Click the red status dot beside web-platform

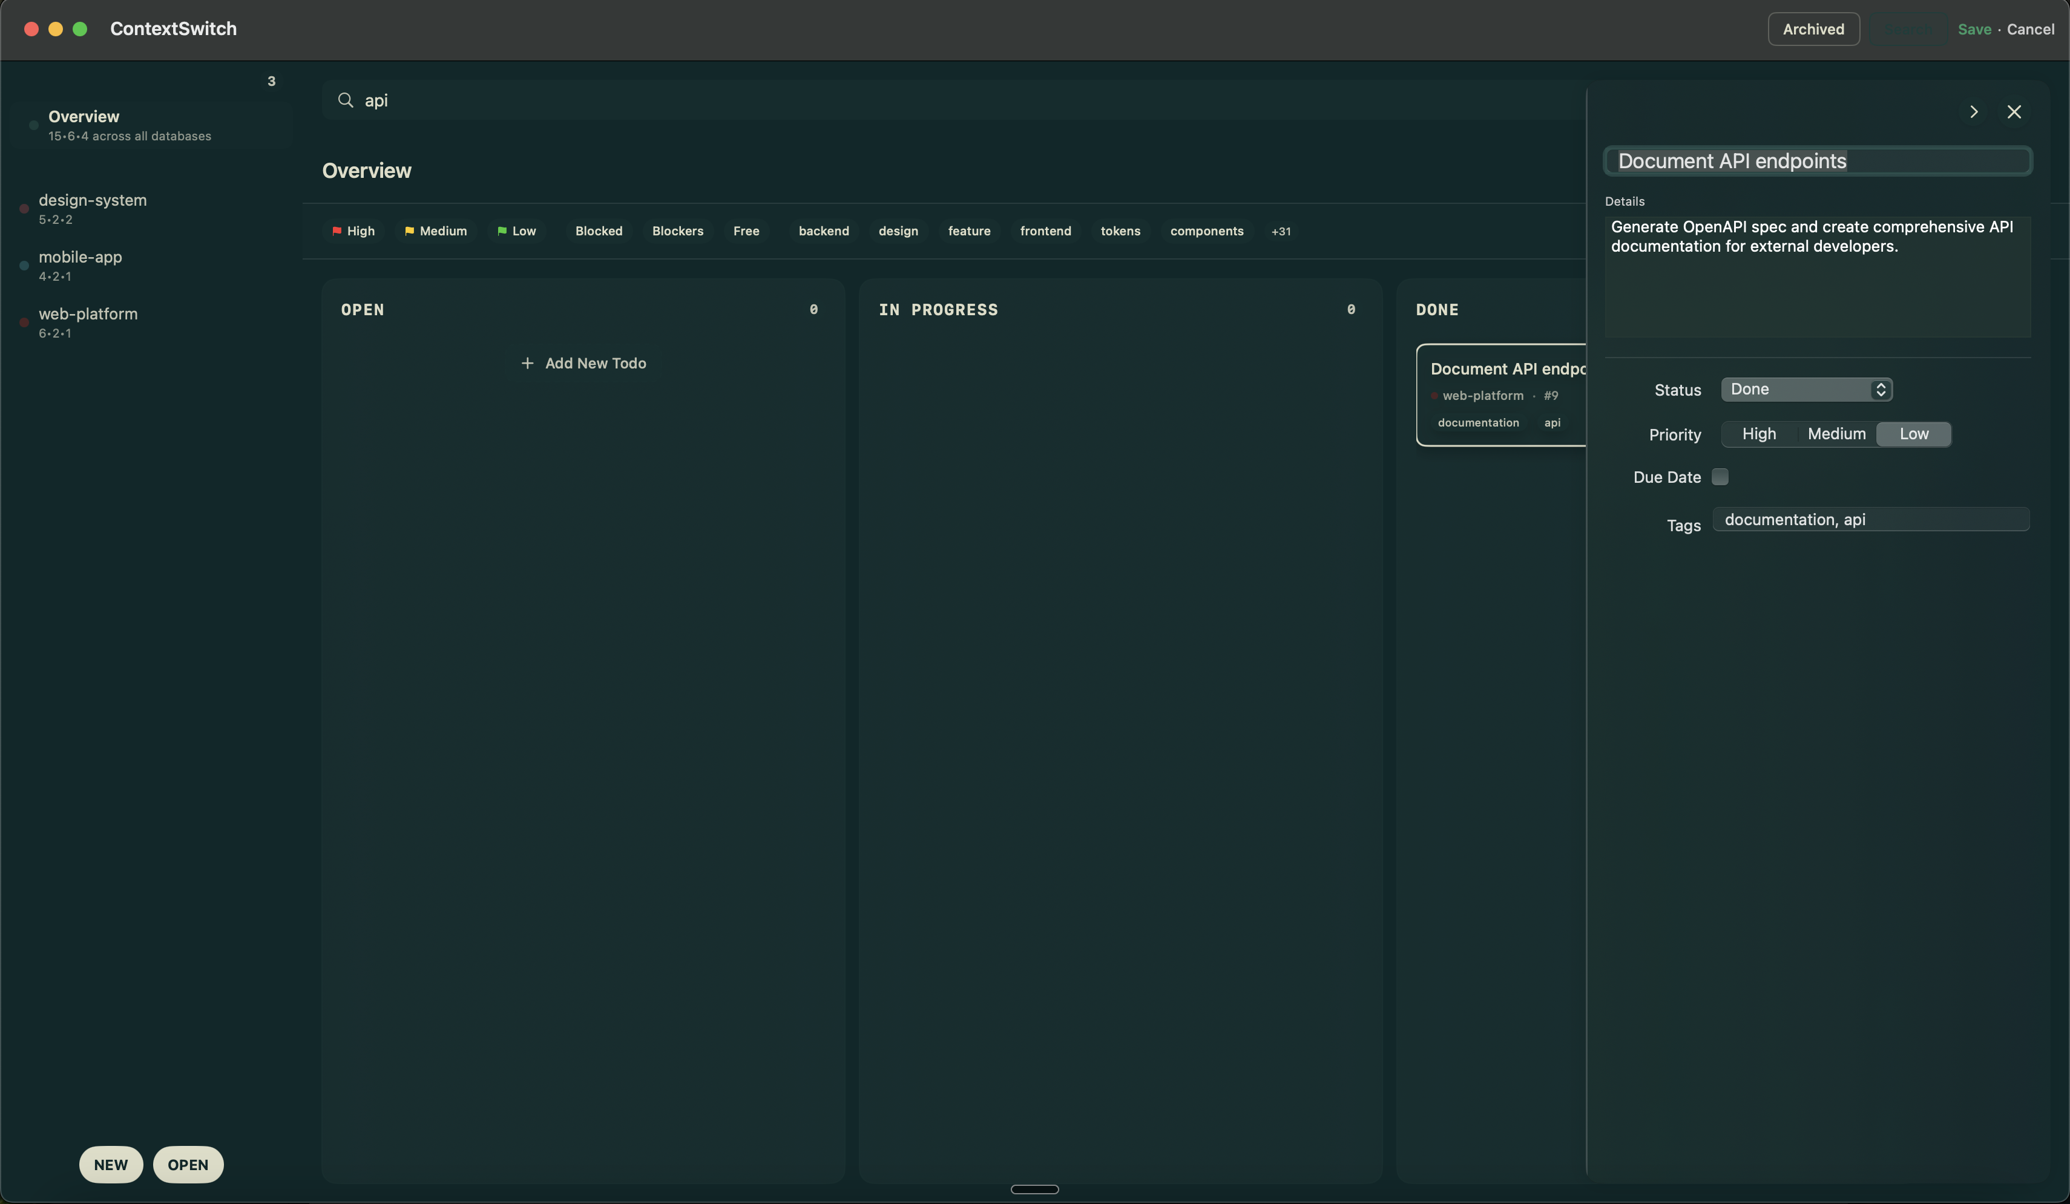coord(1434,396)
